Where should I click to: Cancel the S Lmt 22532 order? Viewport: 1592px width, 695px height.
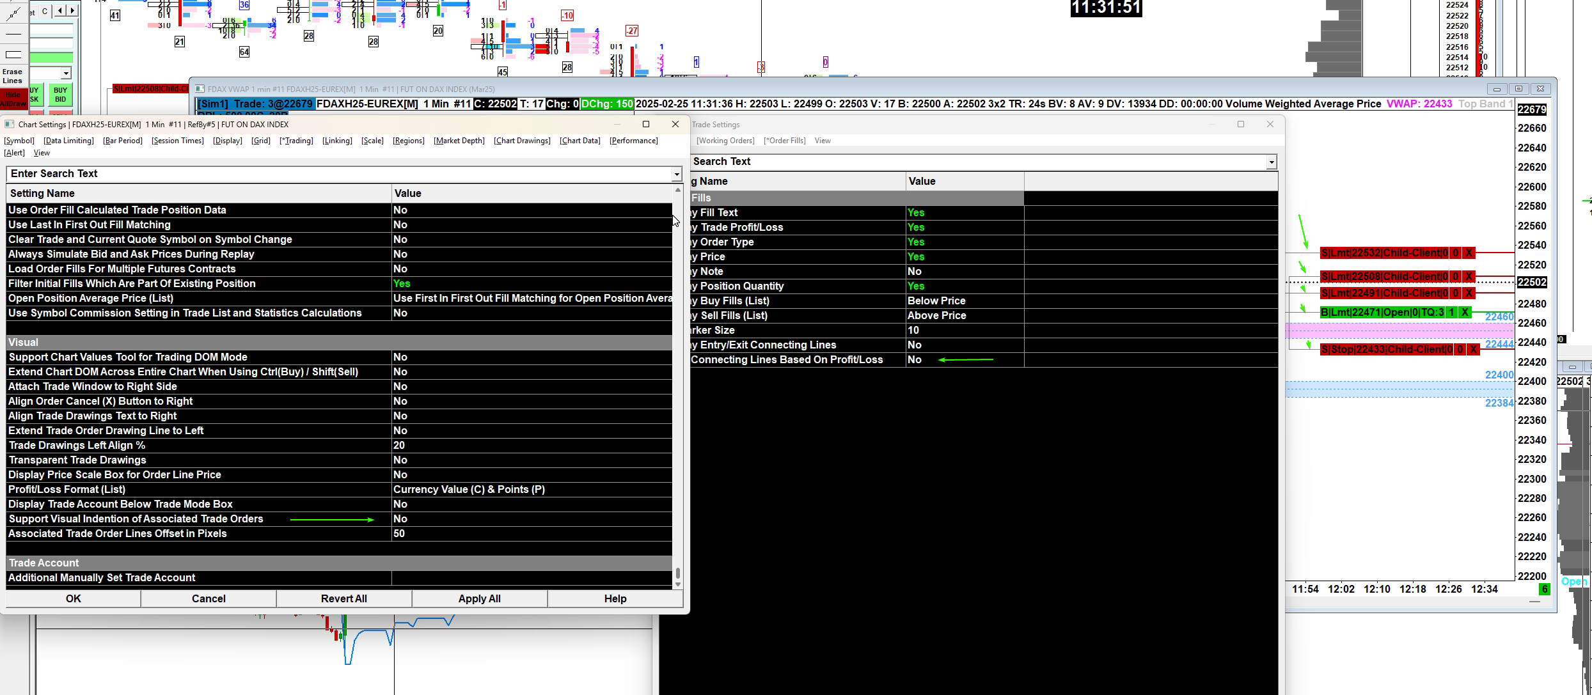click(x=1469, y=253)
